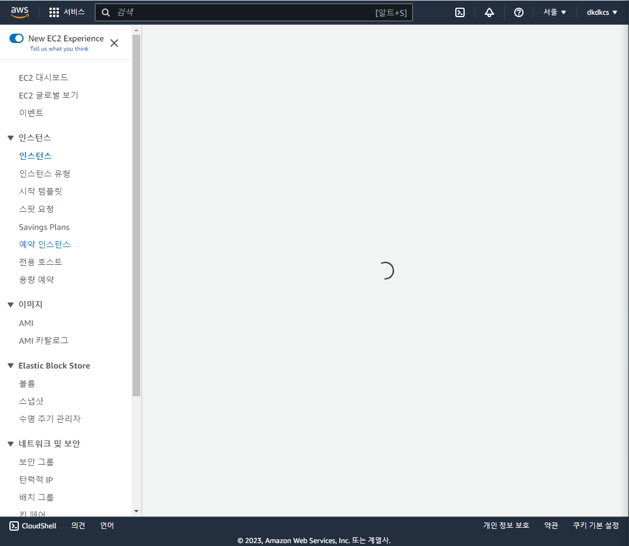Collapse the 이미지 section
The height and width of the screenshot is (546, 629).
click(x=11, y=305)
